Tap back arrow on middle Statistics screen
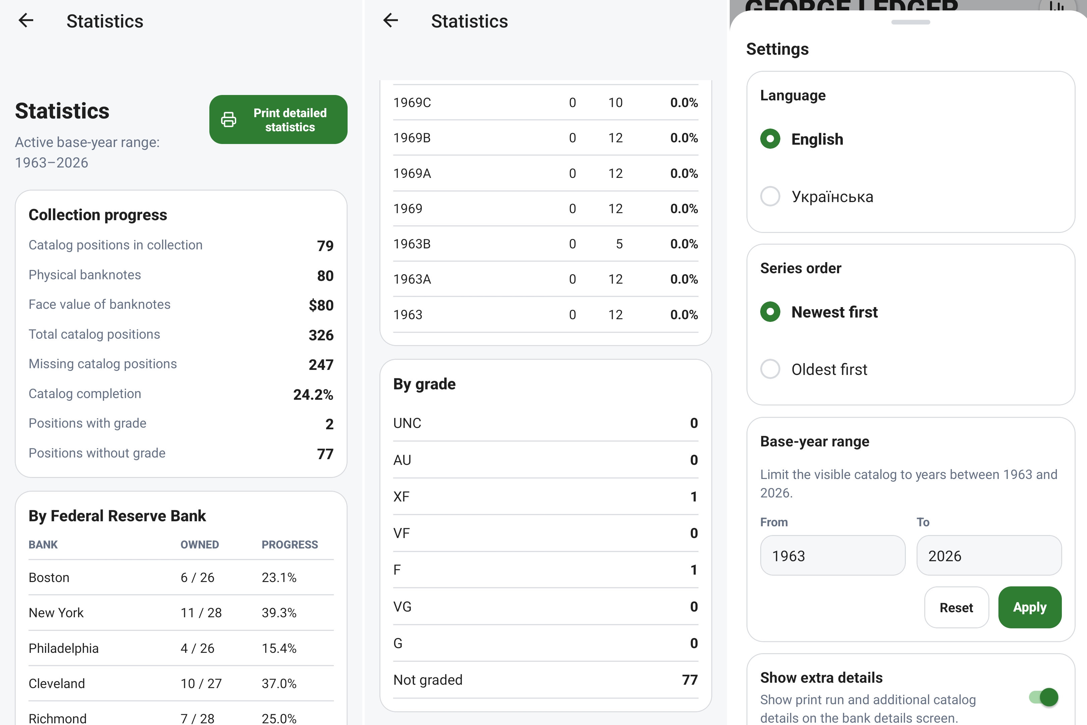The height and width of the screenshot is (725, 1087). 391,20
